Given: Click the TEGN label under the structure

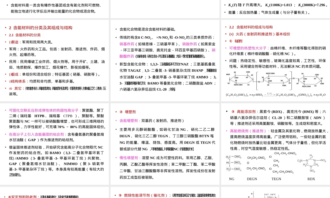Looking at the screenshot, I should [x=276, y=179].
